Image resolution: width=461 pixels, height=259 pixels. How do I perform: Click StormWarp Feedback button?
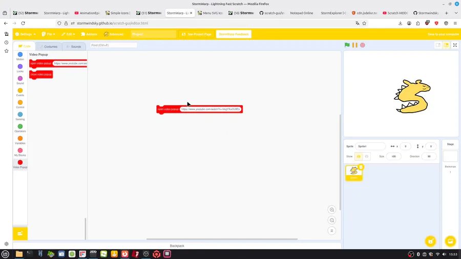coord(234,34)
